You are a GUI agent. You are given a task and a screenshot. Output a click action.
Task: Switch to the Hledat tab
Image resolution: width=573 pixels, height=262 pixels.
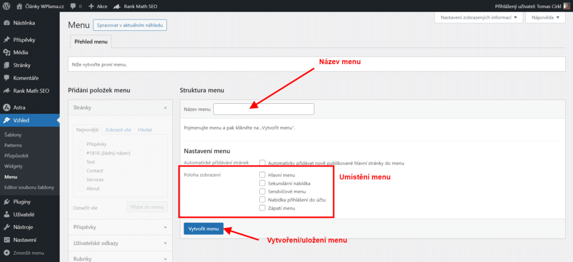(x=145, y=130)
